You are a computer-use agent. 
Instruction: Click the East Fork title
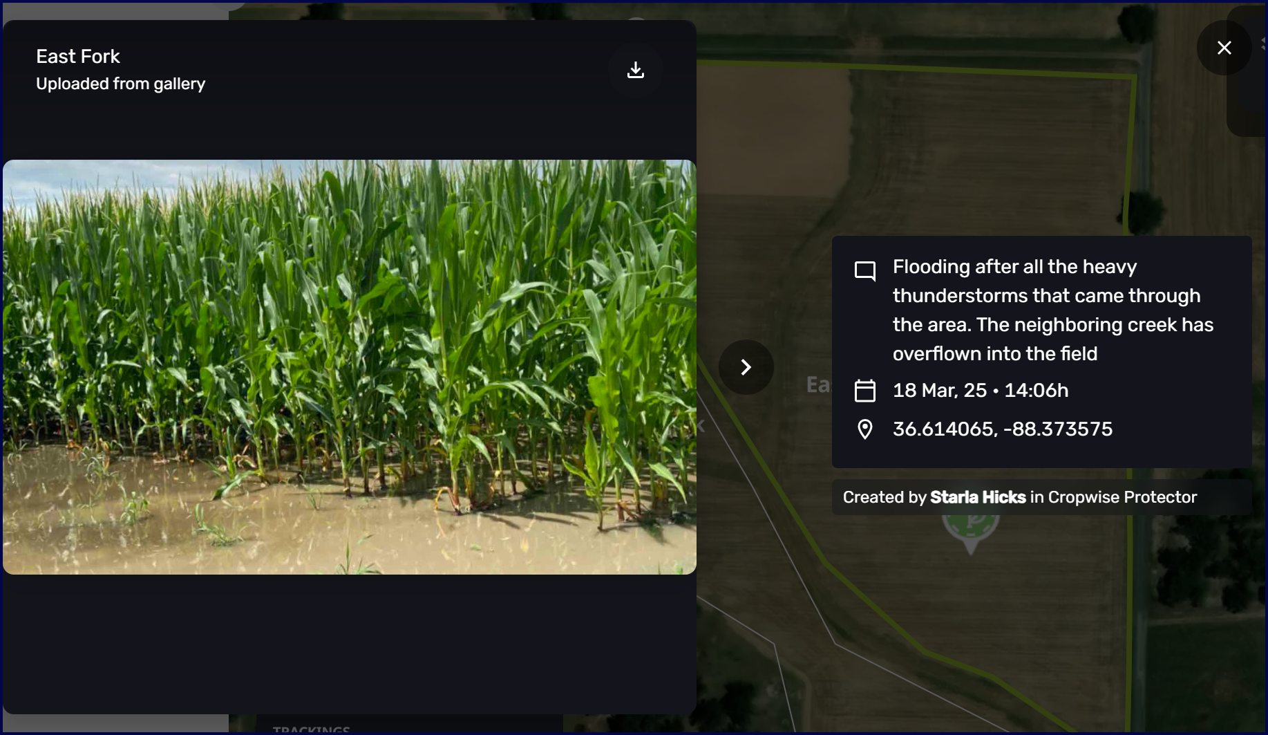[78, 57]
